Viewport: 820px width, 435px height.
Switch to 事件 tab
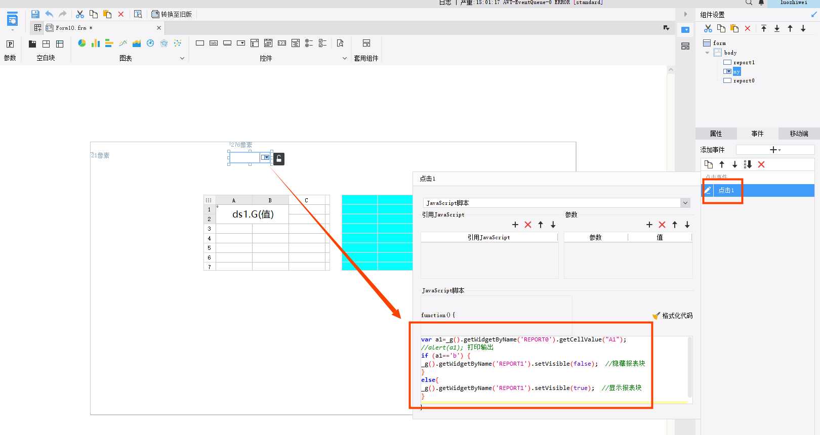click(x=757, y=134)
